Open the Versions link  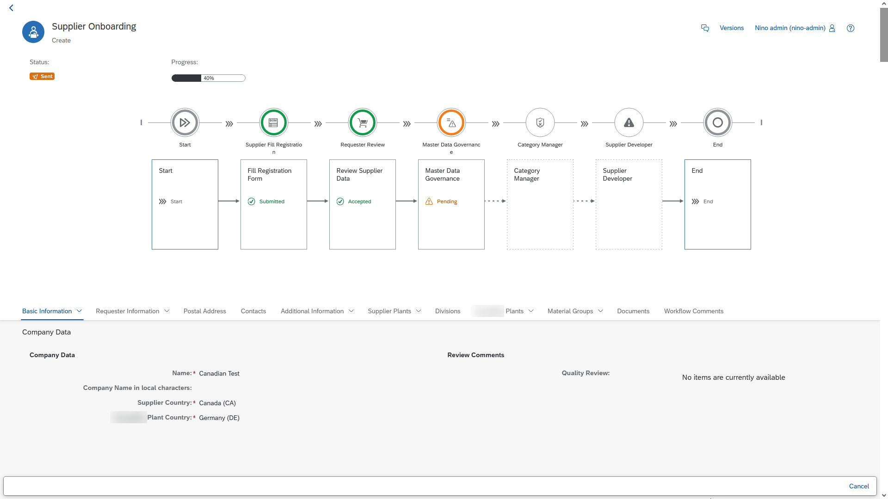click(731, 28)
